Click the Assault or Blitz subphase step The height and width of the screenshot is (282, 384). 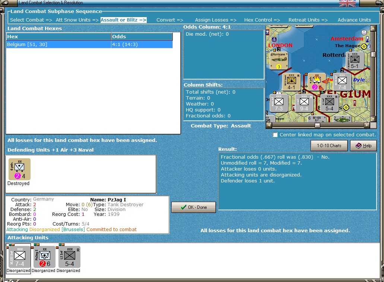tap(123, 20)
